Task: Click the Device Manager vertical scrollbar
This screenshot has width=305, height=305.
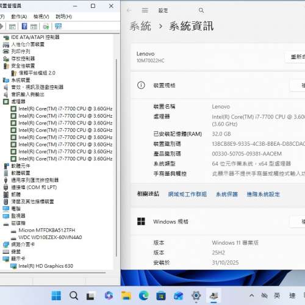Action: click(117, 157)
